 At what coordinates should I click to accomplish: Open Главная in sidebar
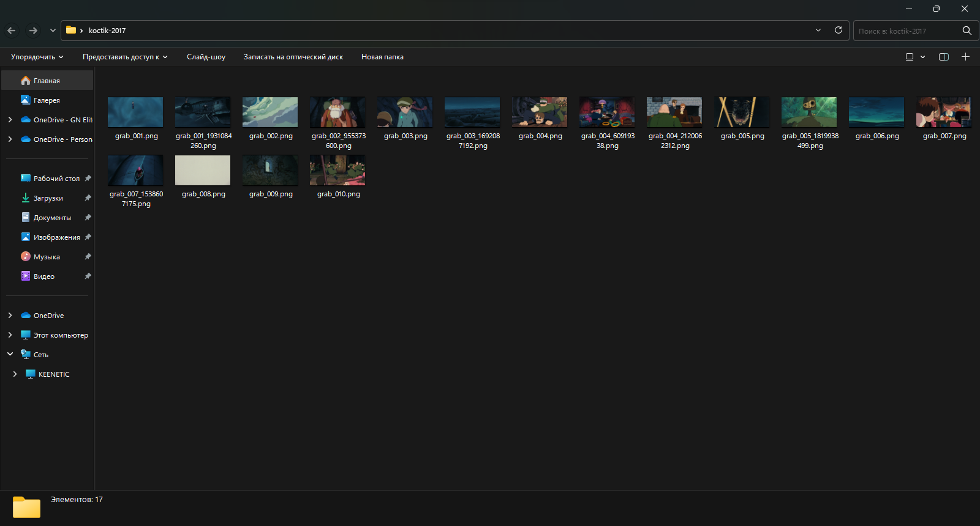pos(47,81)
